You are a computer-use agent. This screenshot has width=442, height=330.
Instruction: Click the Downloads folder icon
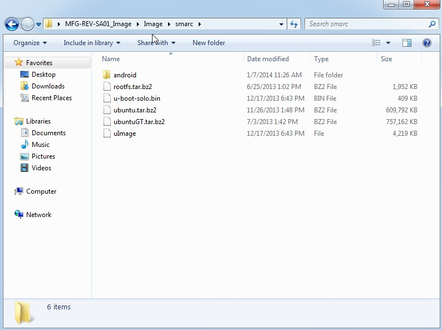24,86
